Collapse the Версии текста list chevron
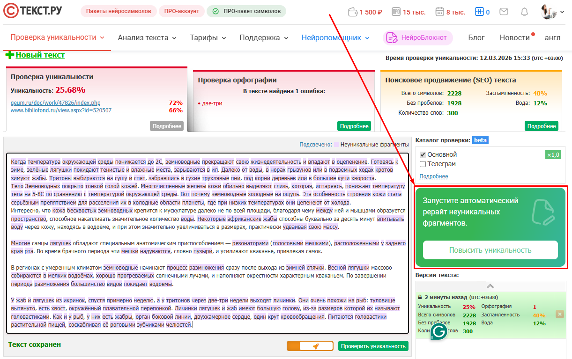 click(490, 286)
